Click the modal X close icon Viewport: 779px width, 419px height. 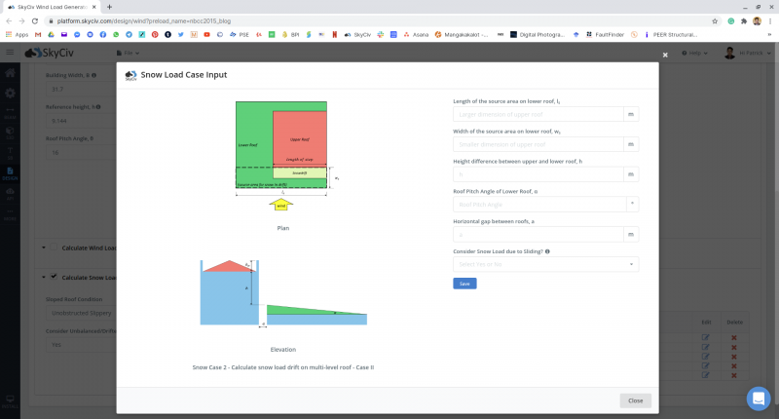click(665, 55)
